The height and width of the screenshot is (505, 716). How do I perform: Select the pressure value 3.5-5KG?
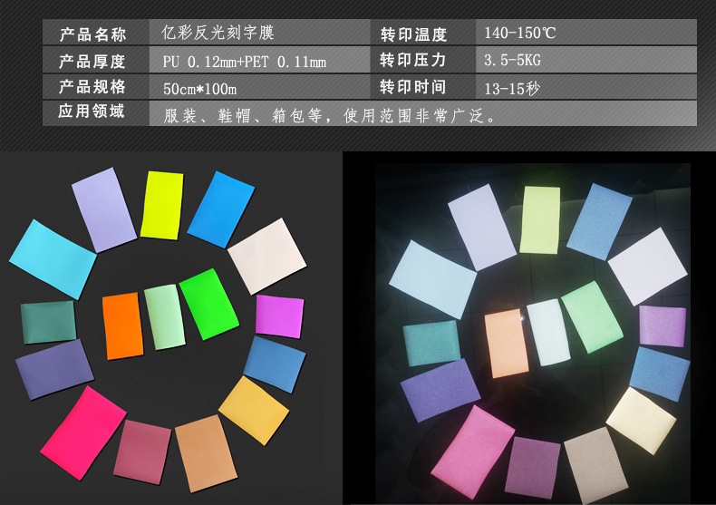tap(512, 60)
